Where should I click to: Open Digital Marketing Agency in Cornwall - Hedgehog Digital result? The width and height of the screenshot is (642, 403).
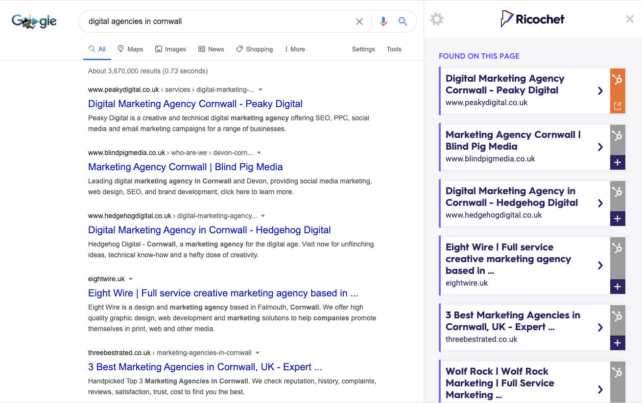tap(209, 230)
